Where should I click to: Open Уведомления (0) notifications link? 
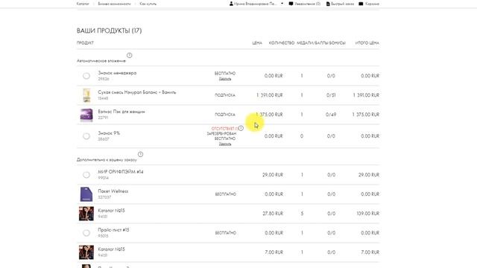307,4
